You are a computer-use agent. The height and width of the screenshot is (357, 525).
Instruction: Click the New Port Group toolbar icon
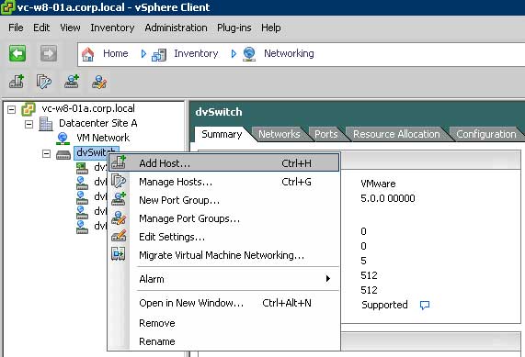[72, 82]
